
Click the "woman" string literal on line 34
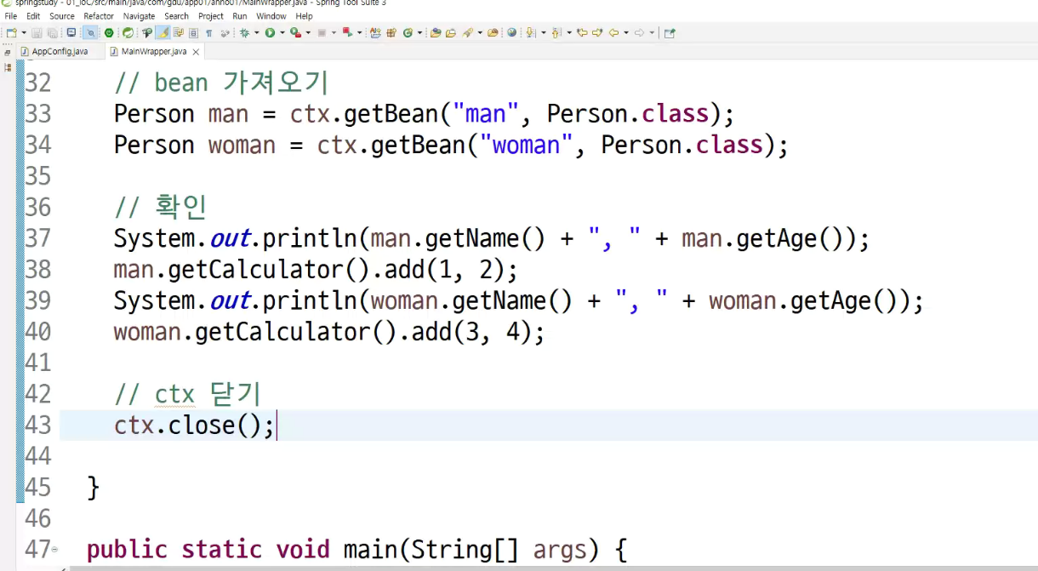pyautogui.click(x=526, y=145)
